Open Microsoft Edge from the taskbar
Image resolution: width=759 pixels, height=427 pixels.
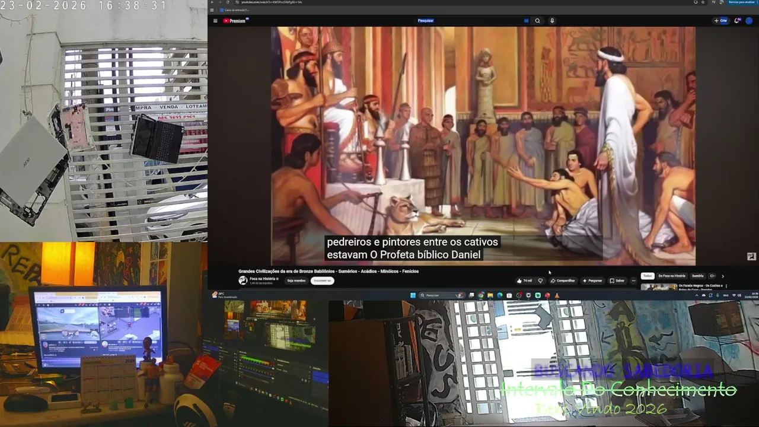click(500, 295)
